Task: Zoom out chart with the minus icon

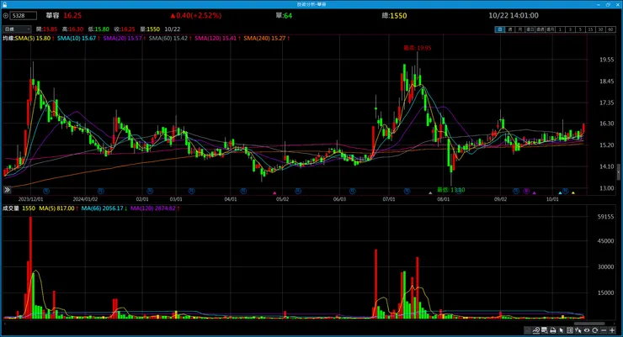Action: (x=604, y=330)
